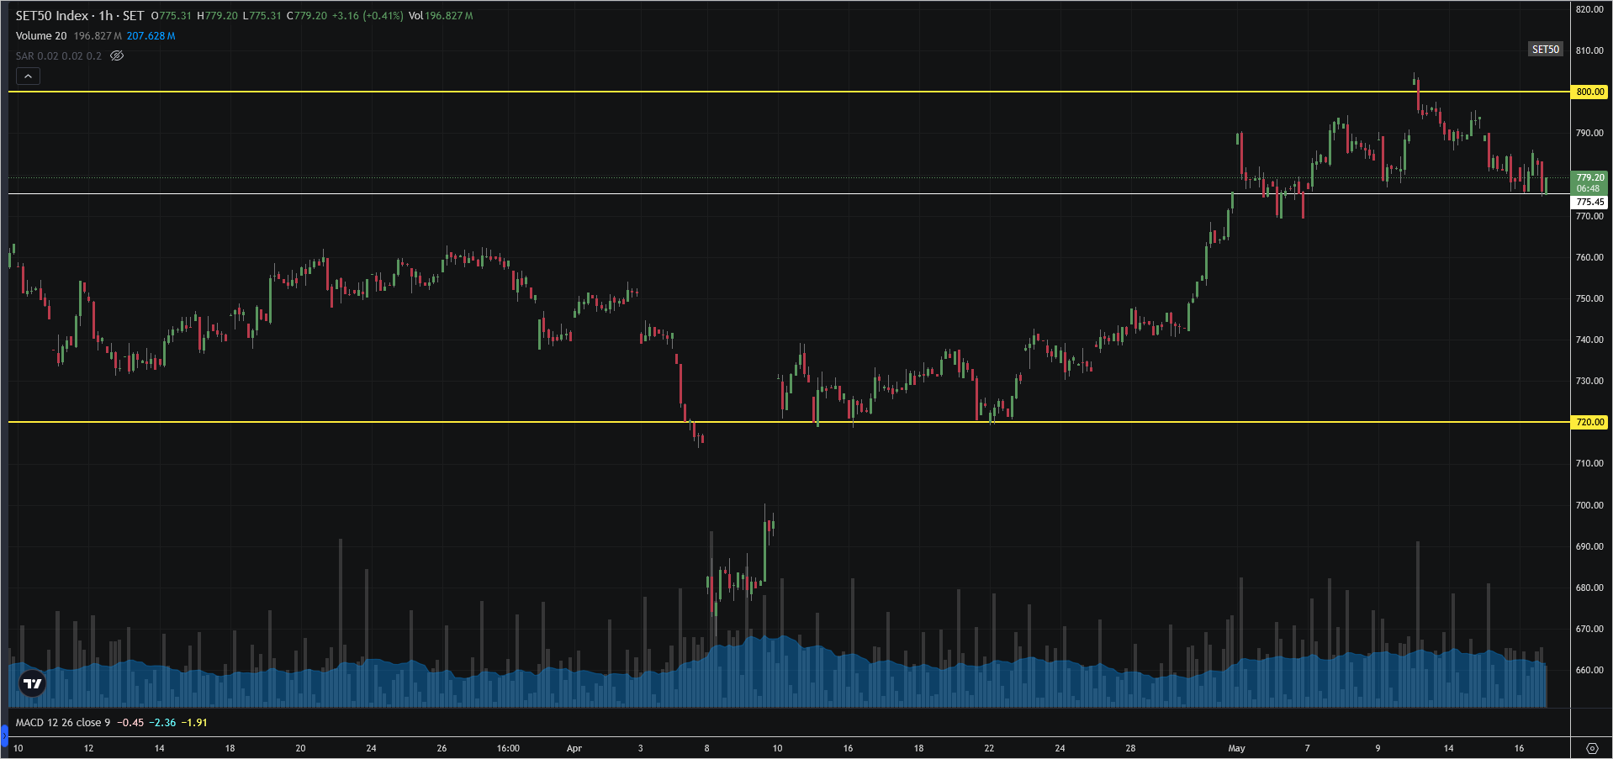Collapse the indicator legend with the chevron button
The image size is (1613, 759).
pos(28,76)
